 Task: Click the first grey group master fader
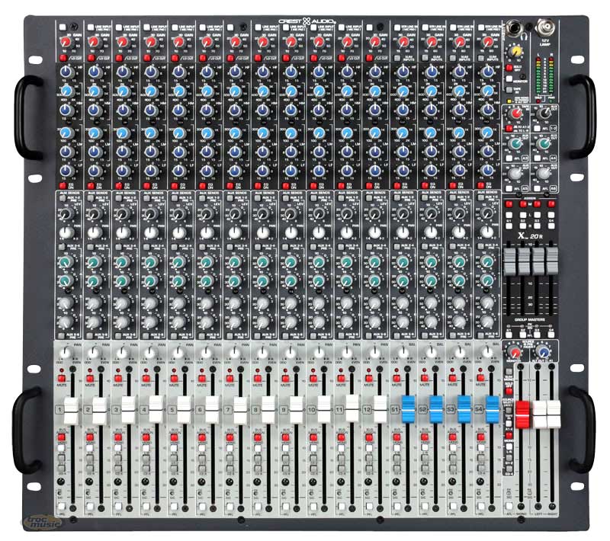click(510, 261)
